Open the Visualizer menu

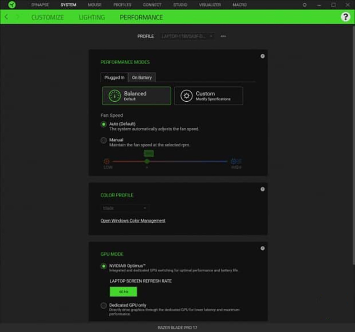point(210,5)
